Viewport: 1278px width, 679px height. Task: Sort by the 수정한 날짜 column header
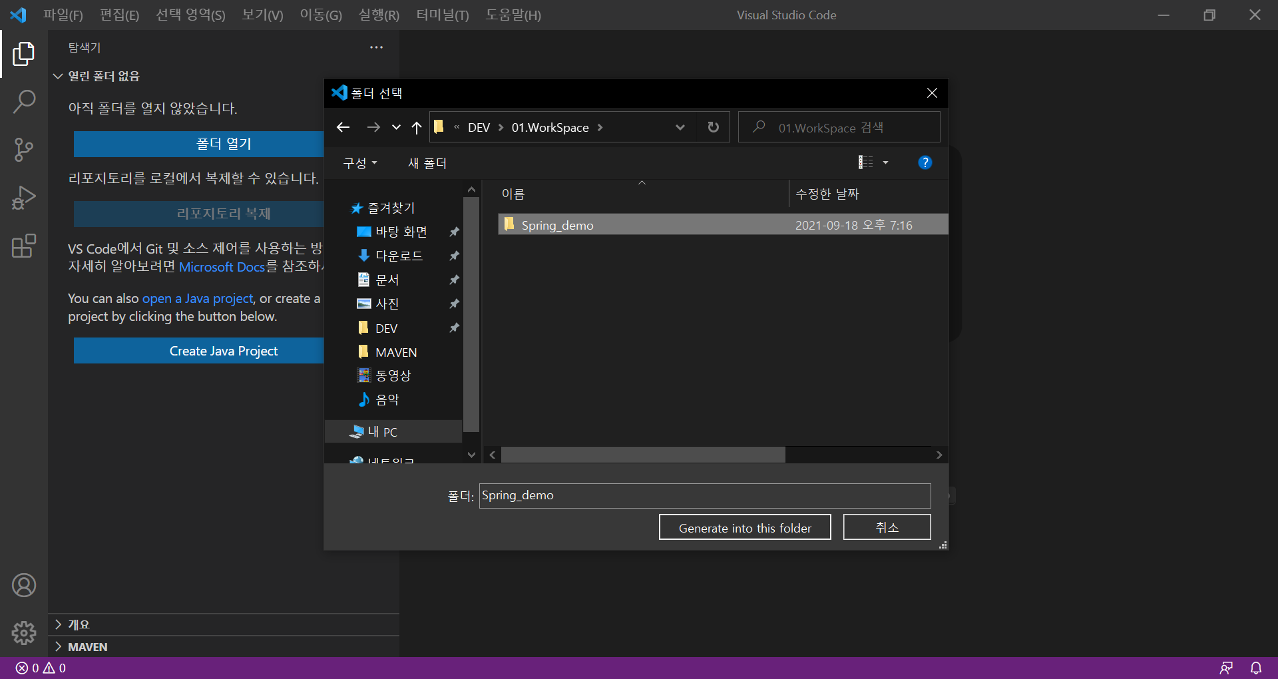click(x=827, y=194)
